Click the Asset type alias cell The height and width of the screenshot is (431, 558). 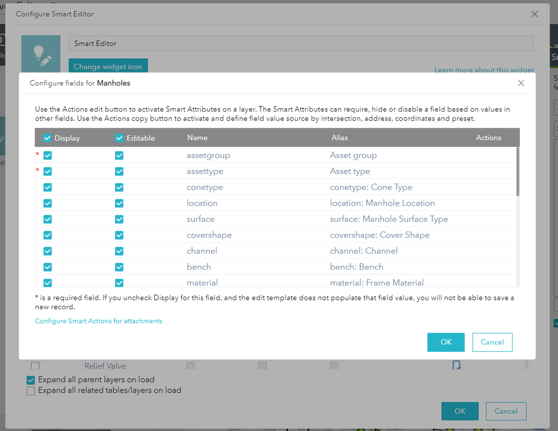[350, 171]
